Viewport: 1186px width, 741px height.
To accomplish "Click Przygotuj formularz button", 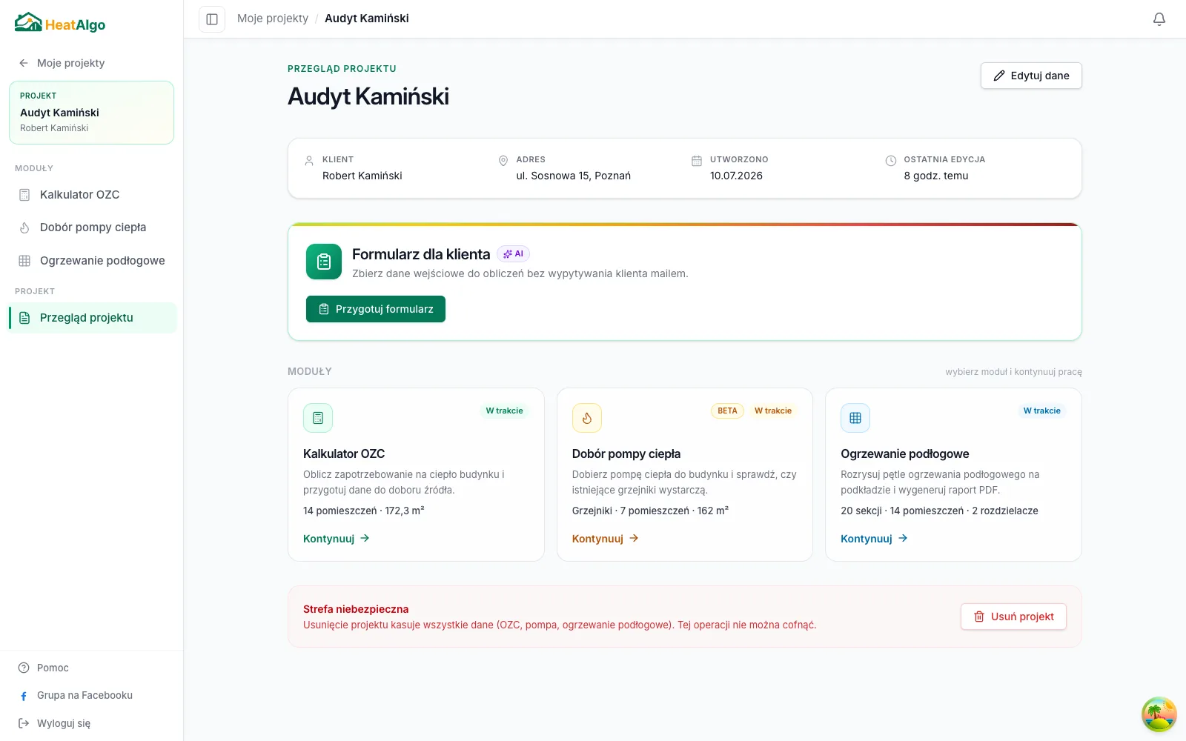I will pyautogui.click(x=376, y=309).
